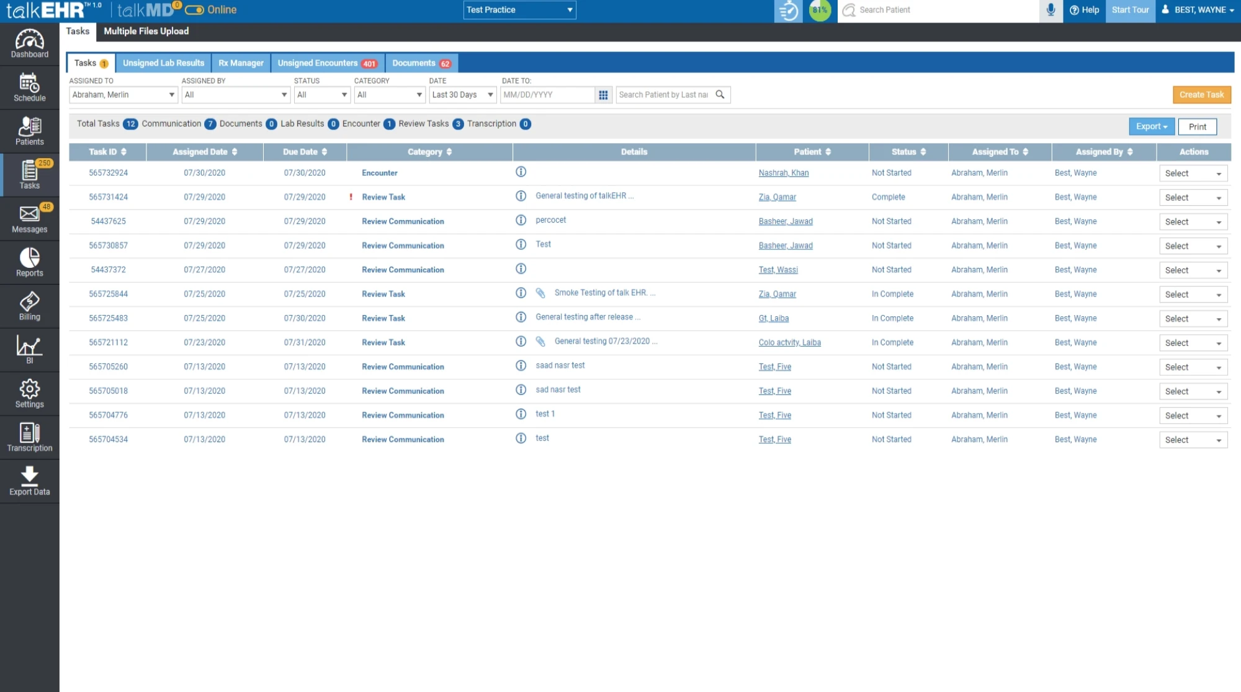Sort the table by the Due Date column
Image resolution: width=1241 pixels, height=692 pixels.
click(305, 152)
